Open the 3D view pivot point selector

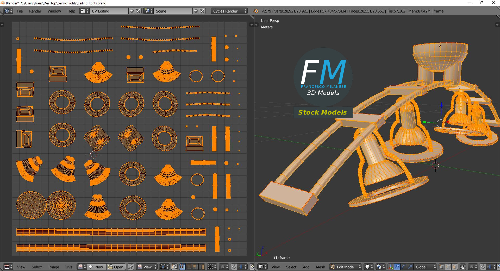click(x=381, y=267)
